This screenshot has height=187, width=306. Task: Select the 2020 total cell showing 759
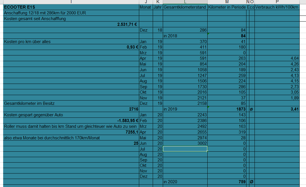coord(227,182)
